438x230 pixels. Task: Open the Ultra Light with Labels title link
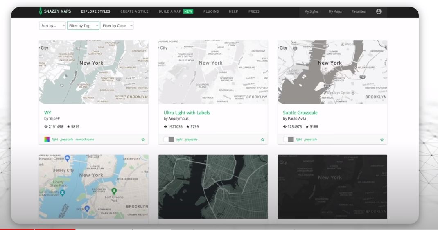click(x=187, y=113)
